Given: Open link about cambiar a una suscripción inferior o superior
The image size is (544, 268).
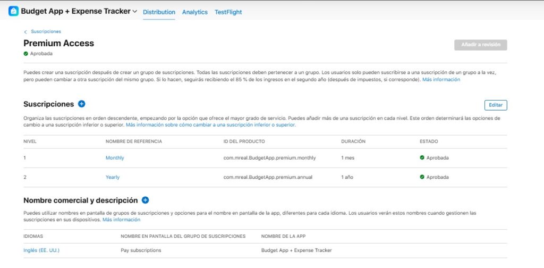Looking at the screenshot, I should (210, 124).
